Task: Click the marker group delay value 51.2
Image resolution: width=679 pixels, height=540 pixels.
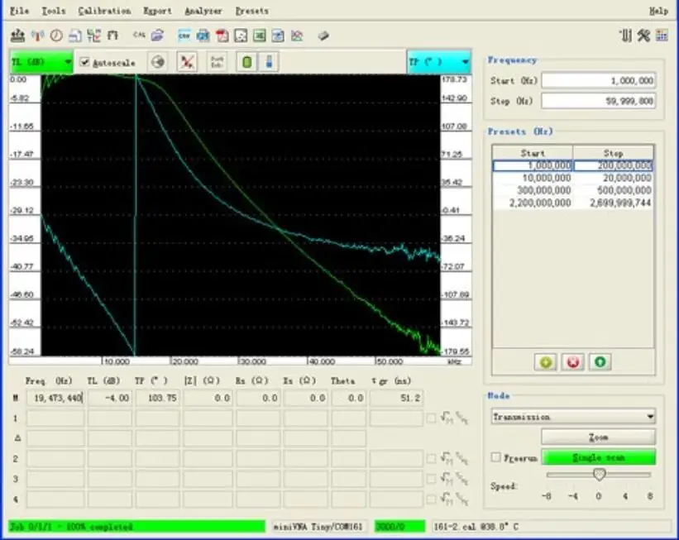Action: pyautogui.click(x=396, y=398)
